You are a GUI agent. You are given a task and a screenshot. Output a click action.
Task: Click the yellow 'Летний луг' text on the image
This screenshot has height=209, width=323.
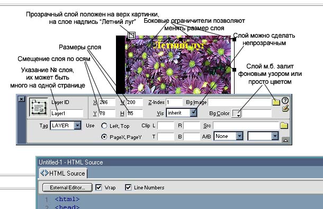[180, 46]
